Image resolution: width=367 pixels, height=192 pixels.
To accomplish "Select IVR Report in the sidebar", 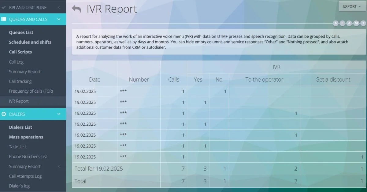I will click(x=19, y=101).
